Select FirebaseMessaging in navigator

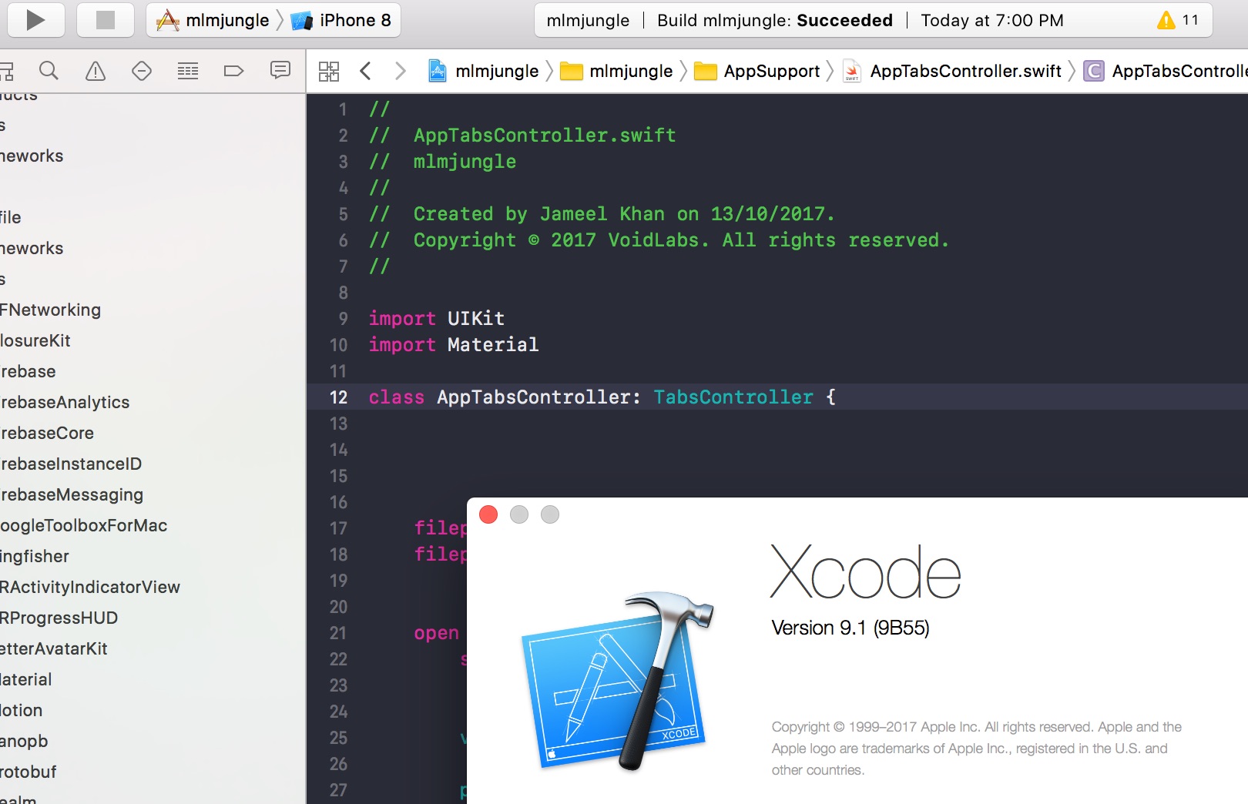click(x=72, y=494)
